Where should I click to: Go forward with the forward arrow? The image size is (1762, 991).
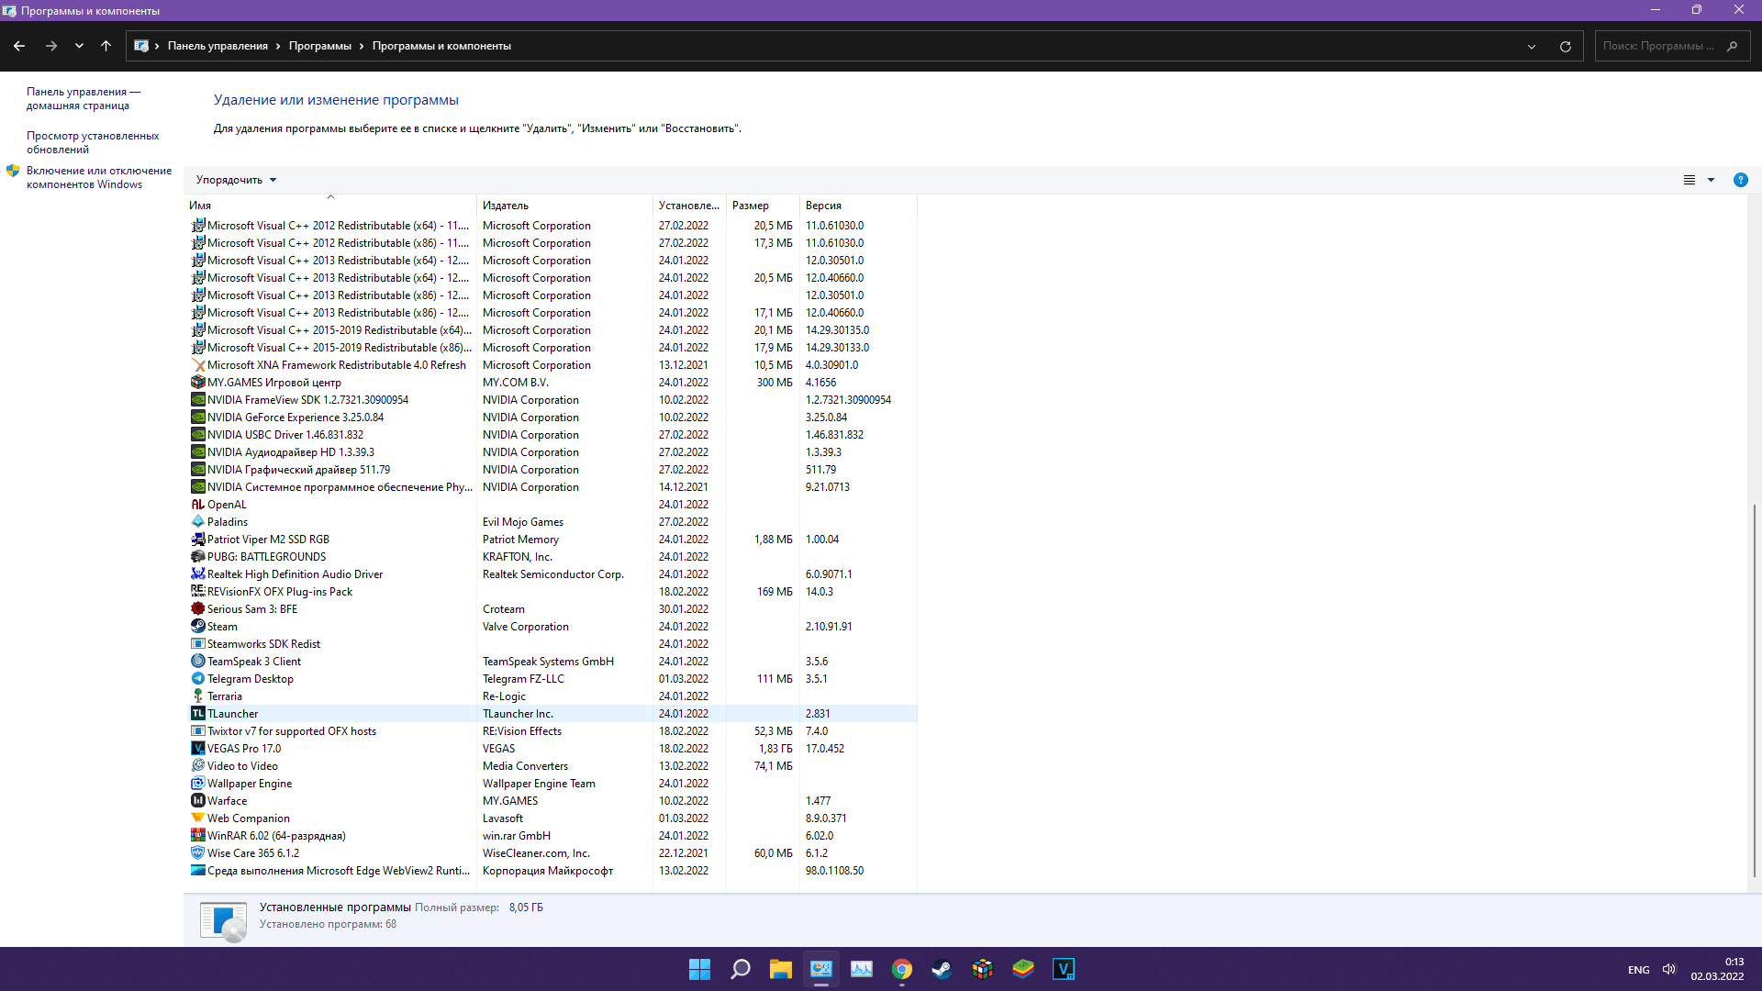[51, 46]
